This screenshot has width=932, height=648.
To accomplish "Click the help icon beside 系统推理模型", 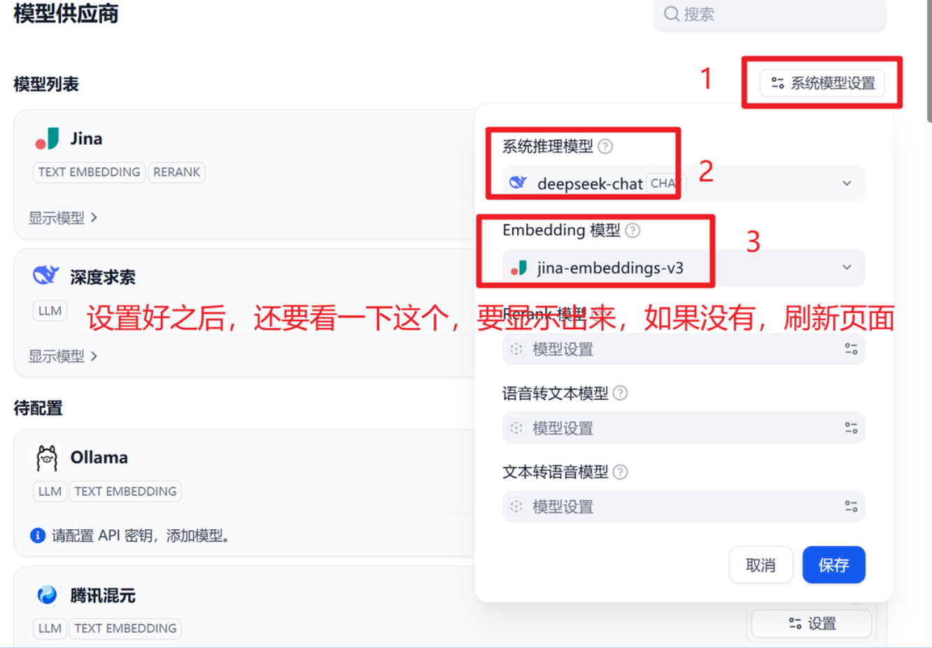I will (606, 146).
